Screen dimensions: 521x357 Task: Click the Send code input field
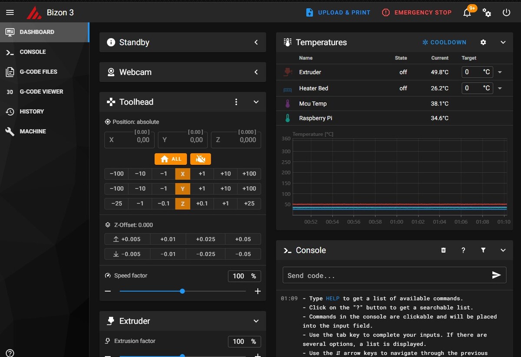(386, 275)
